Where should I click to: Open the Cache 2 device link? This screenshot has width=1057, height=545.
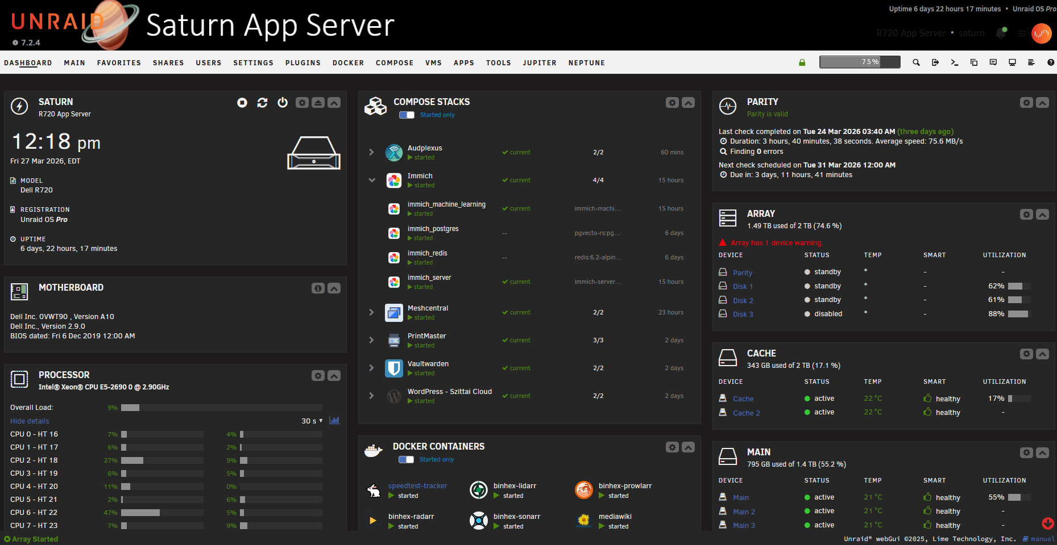coord(747,413)
